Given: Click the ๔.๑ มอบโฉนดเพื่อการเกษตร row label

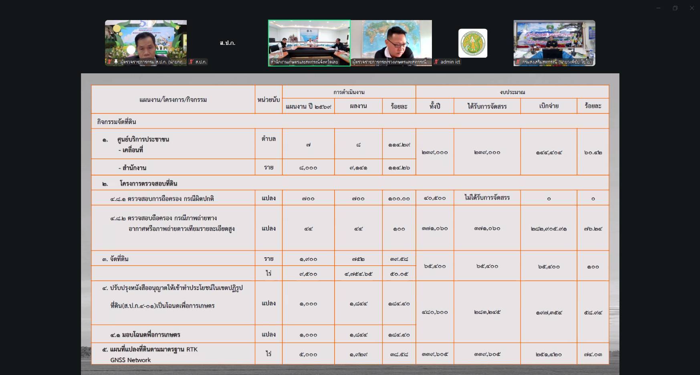Looking at the screenshot, I should click(145, 335).
